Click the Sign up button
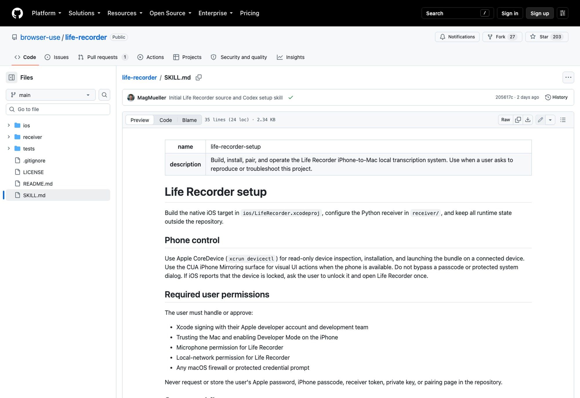580x398 pixels. point(540,13)
